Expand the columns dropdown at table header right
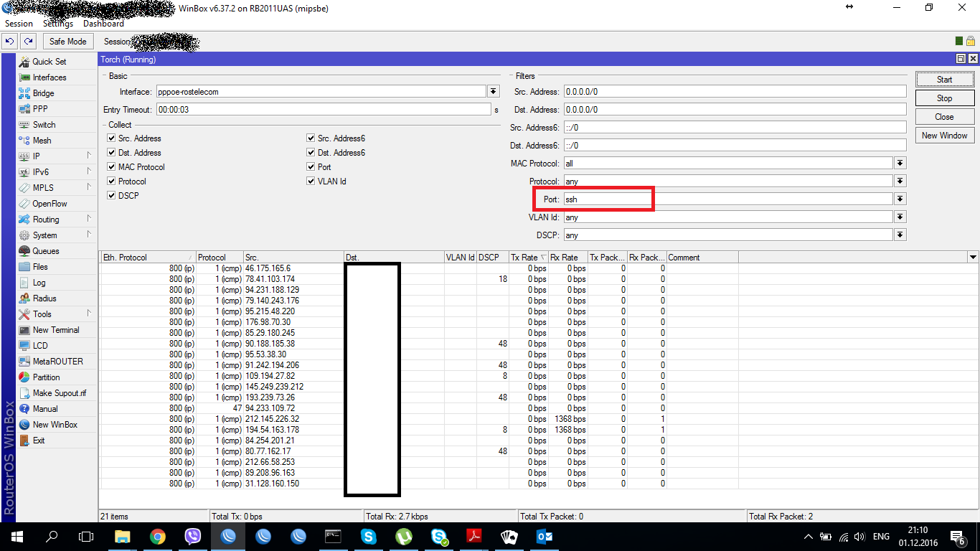The height and width of the screenshot is (551, 980). click(973, 258)
